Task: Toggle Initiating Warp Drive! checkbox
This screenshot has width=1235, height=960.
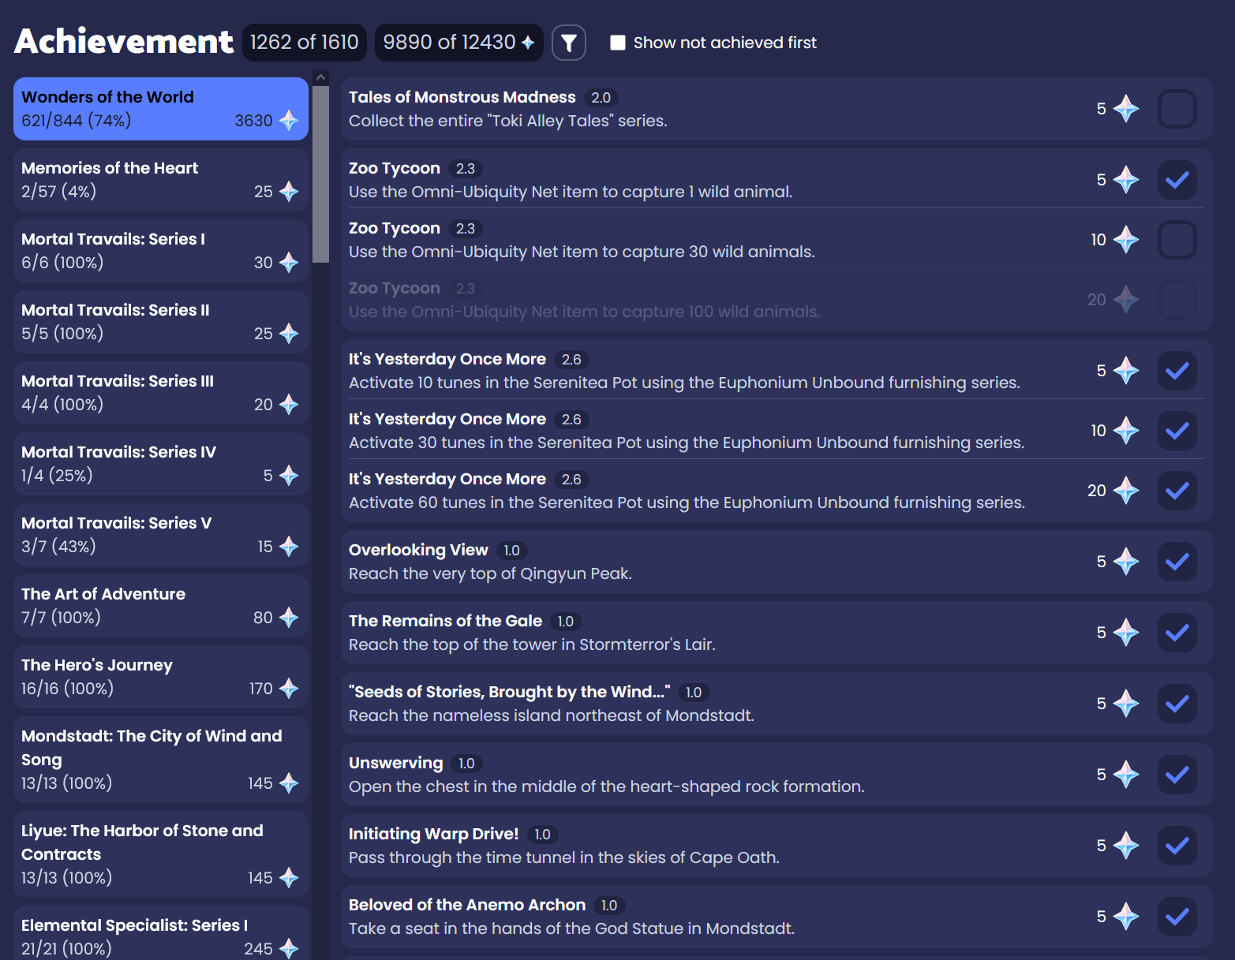Action: coord(1177,846)
